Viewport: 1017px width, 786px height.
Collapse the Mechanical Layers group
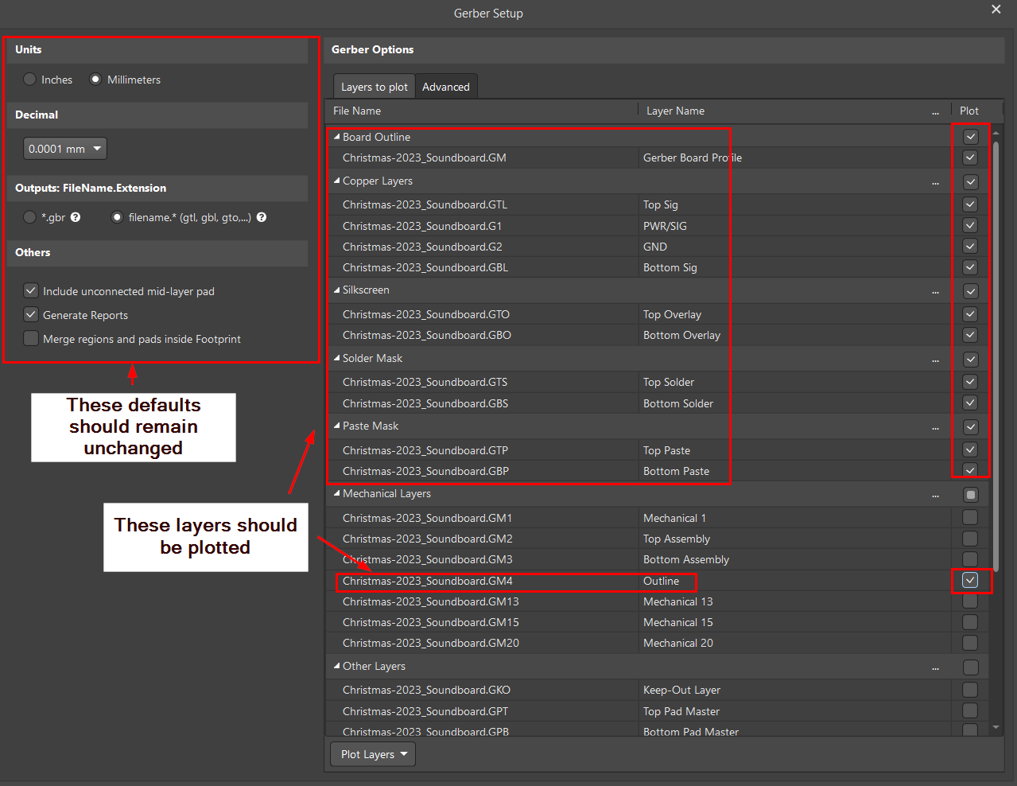(x=337, y=493)
